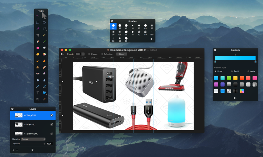Viewport: 263px width, 157px height.
Task: Choose the rainbow gradient swatch
Action: [x=242, y=91]
